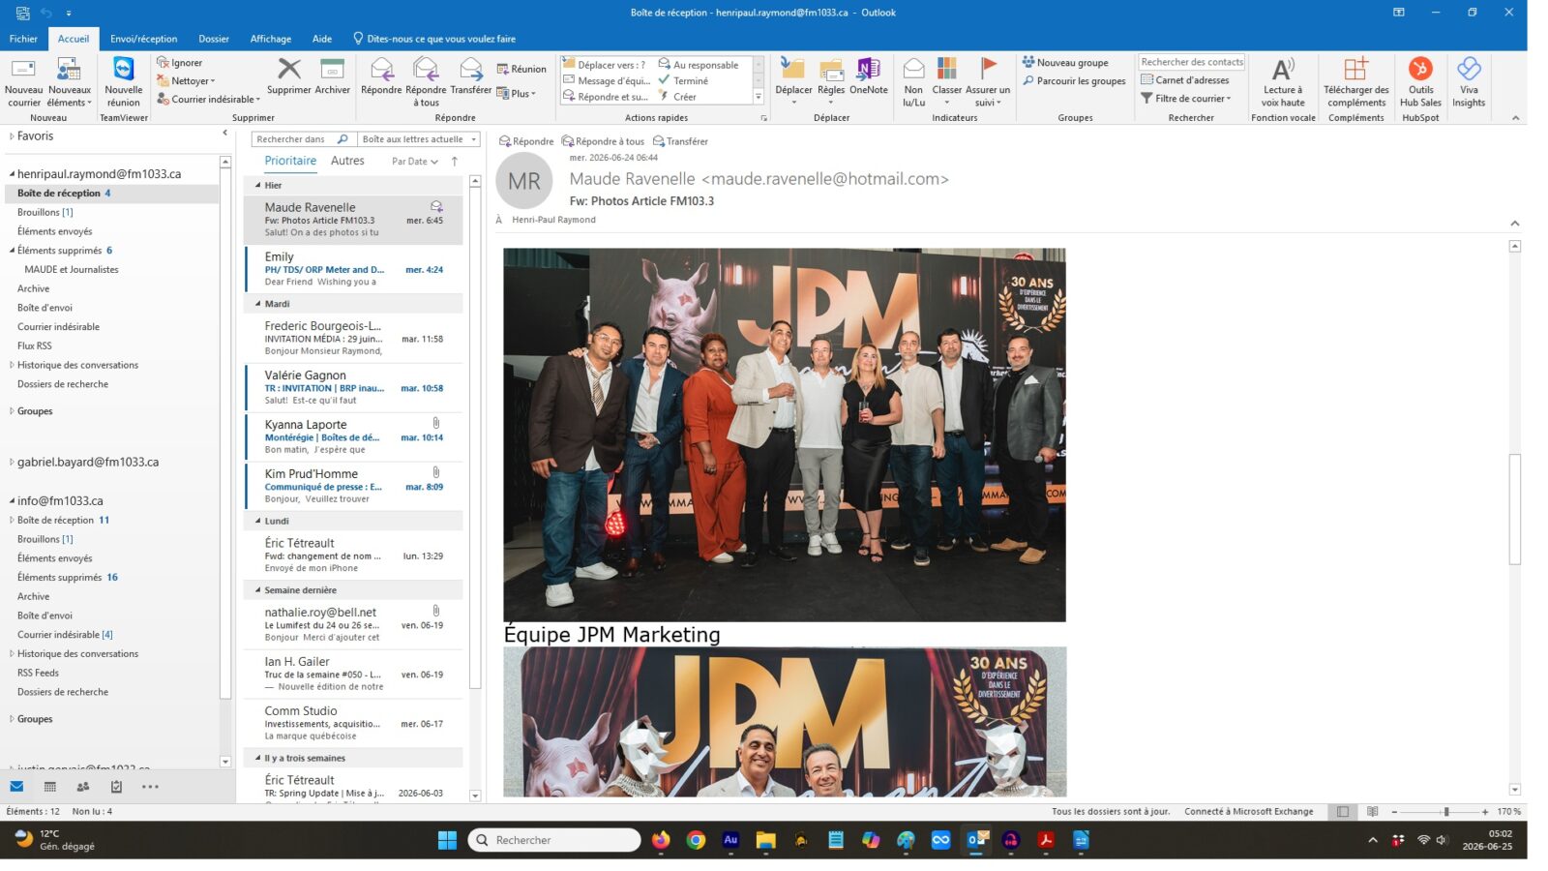Expand gabriel.bayard@fm1033.ca account
This screenshot has width=1548, height=871.
coord(12,463)
